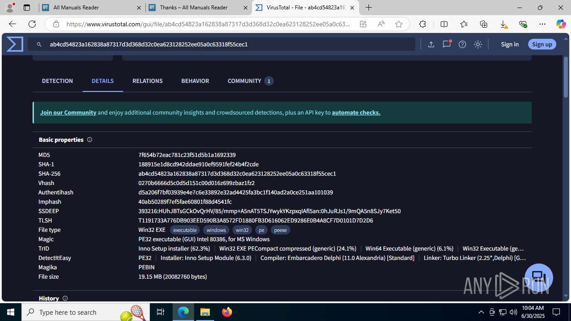Follow the Join our Community link
This screenshot has width=571, height=321.
click(x=68, y=112)
